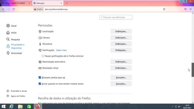Open Câmara Definições button
The height and width of the screenshot is (109, 194).
tap(121, 38)
